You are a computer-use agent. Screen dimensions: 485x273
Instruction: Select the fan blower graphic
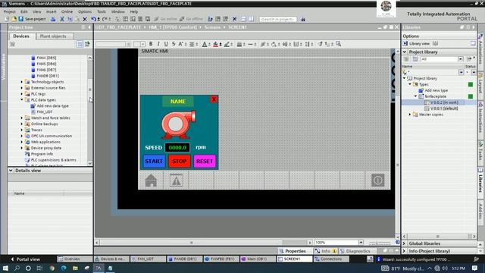click(x=178, y=124)
